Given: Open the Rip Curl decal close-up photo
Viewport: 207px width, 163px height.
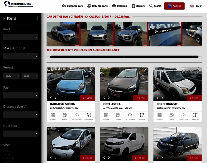Looking at the screenshot, I should [165, 34].
